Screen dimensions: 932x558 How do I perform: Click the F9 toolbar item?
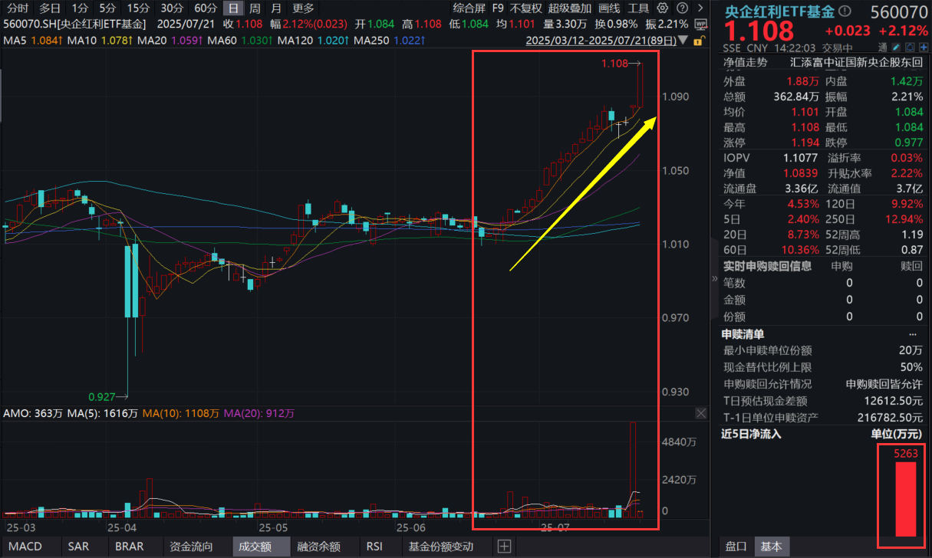(x=499, y=8)
